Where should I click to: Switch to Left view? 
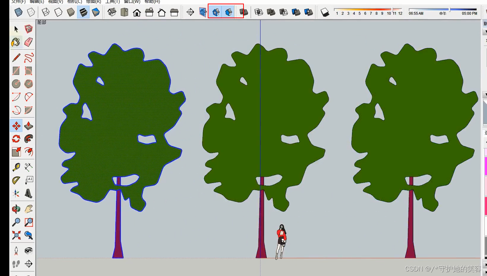point(174,13)
